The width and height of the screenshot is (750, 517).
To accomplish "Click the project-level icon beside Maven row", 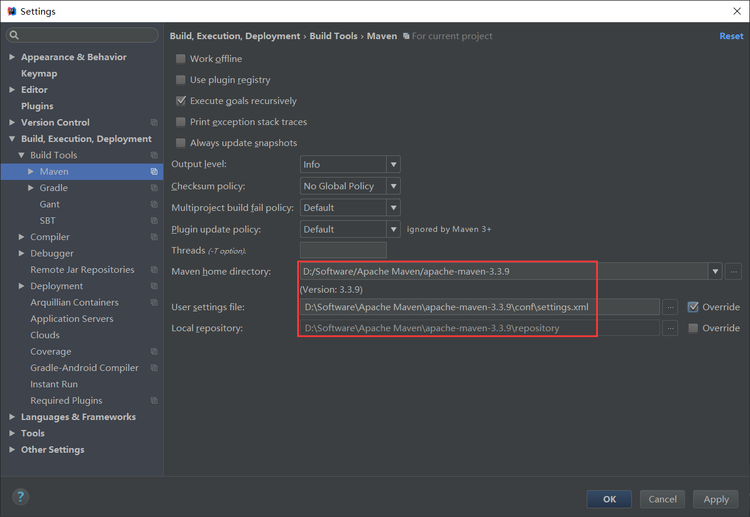I will 154,172.
